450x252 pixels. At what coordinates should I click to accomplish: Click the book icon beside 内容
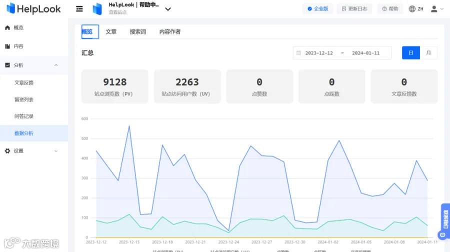tap(7, 46)
